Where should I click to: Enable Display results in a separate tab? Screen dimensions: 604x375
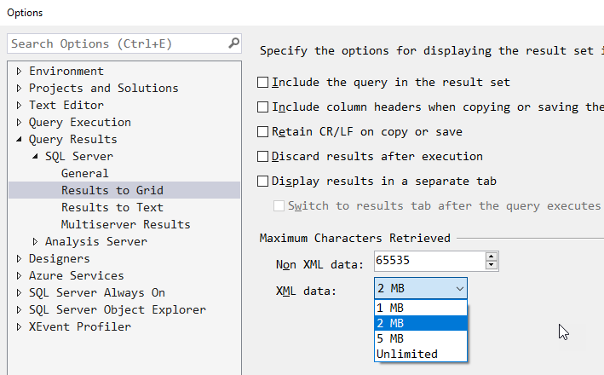(x=262, y=181)
